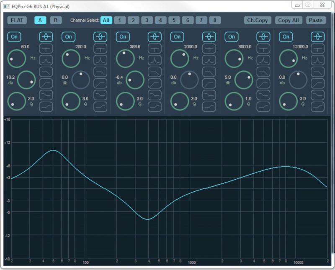
Task: Click the 1.0 Q knob of 8000.0 Hz band
Action: pos(234,101)
